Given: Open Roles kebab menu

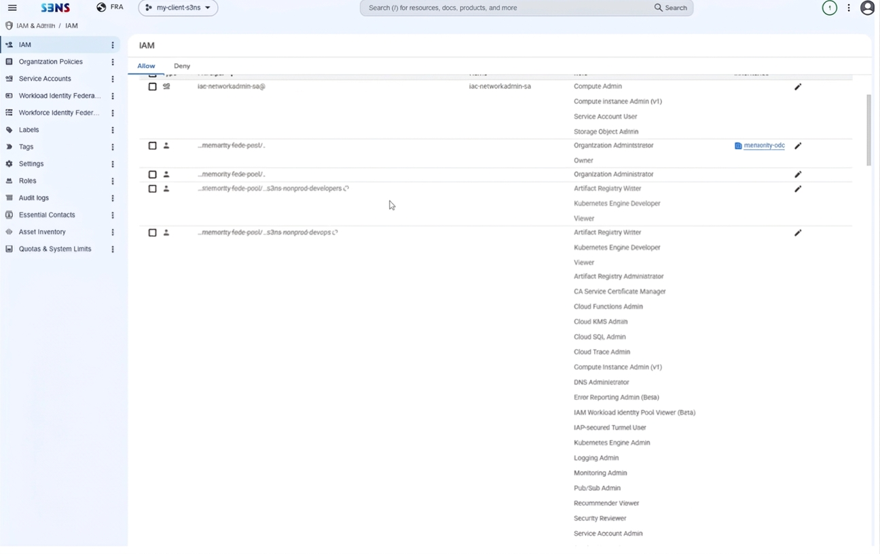Looking at the screenshot, I should [113, 181].
